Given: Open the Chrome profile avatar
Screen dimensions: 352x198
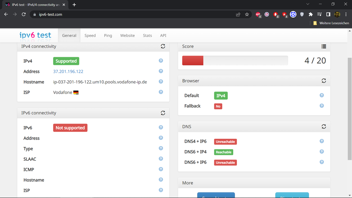Looking at the screenshot, I should pos(337,14).
